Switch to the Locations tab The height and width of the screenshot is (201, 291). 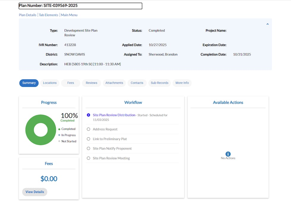[x=50, y=83]
